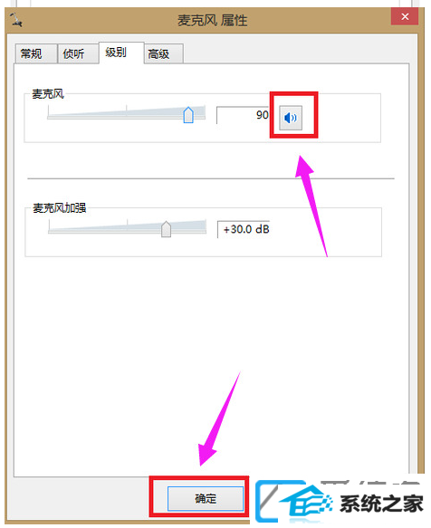Click the +30.0 dB boost value field
Image resolution: width=431 pixels, height=528 pixels.
(244, 229)
